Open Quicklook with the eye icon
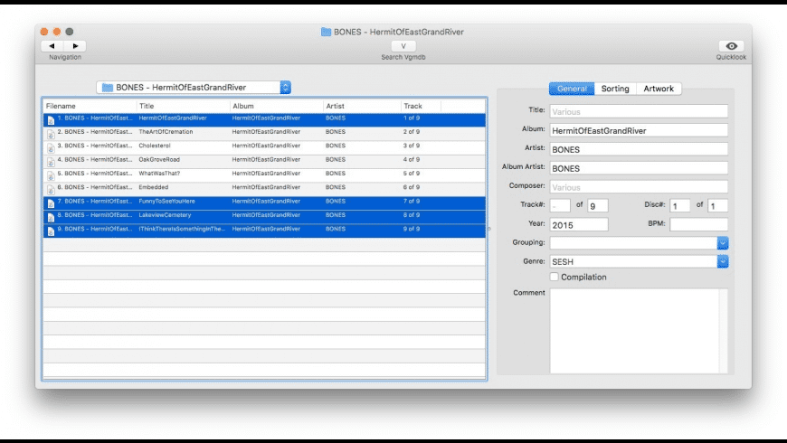 [731, 45]
